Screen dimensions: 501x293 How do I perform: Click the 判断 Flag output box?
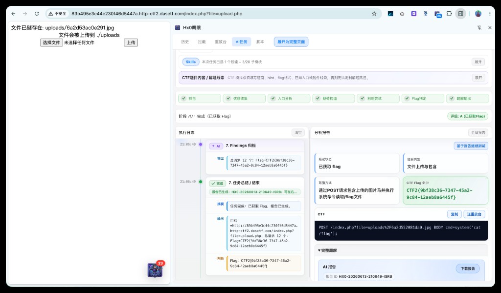pyautogui.click(x=264, y=263)
